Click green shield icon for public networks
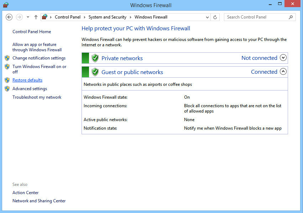Viewport: 303px width, 213px height. point(95,72)
